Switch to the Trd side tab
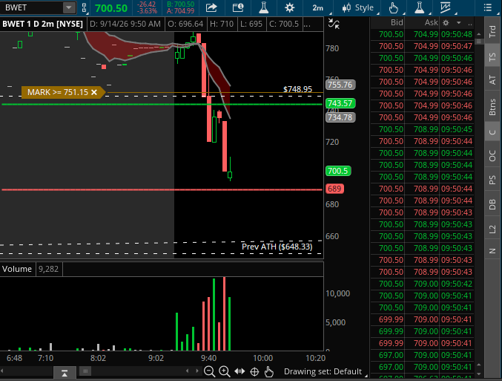This screenshot has width=502, height=381. [x=492, y=31]
